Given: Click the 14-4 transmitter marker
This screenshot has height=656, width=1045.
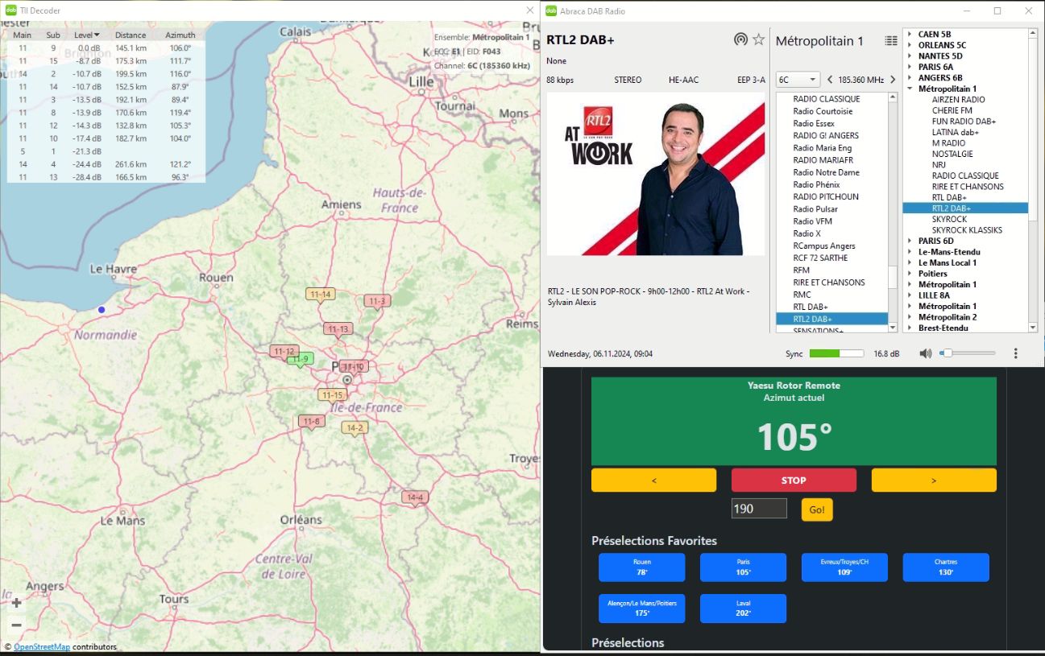Looking at the screenshot, I should (x=414, y=497).
